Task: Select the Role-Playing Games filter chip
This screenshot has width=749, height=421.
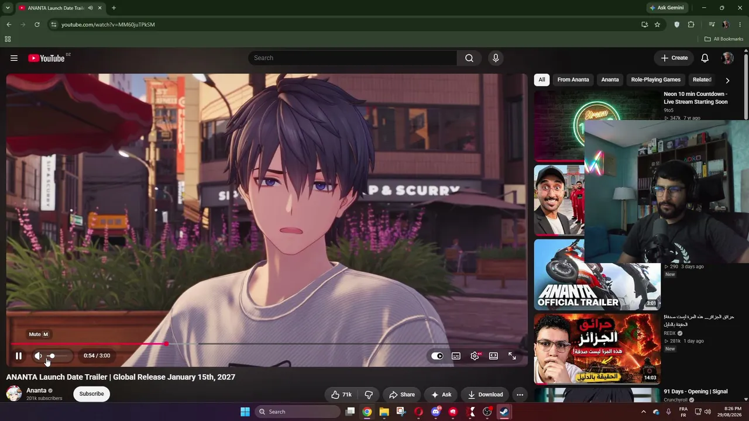Action: point(655,80)
